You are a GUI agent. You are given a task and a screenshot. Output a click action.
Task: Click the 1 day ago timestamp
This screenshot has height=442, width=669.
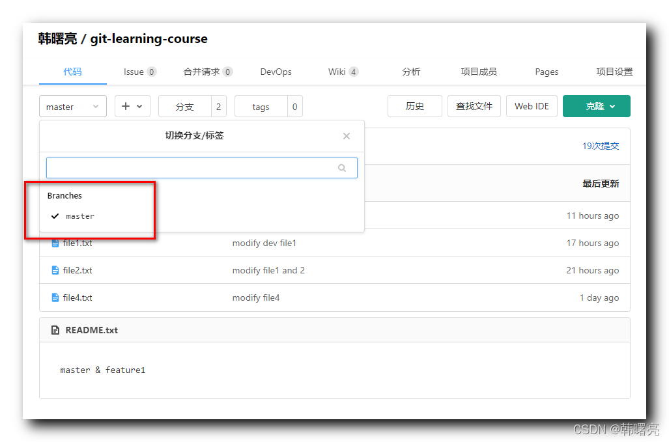[x=599, y=297]
